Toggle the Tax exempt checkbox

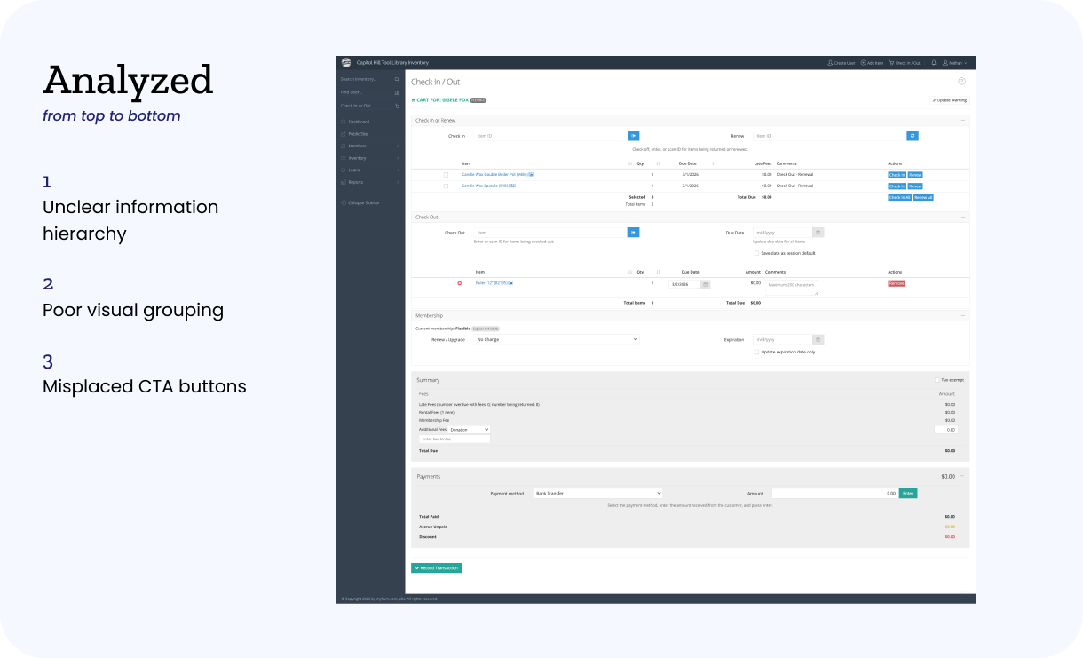point(937,380)
